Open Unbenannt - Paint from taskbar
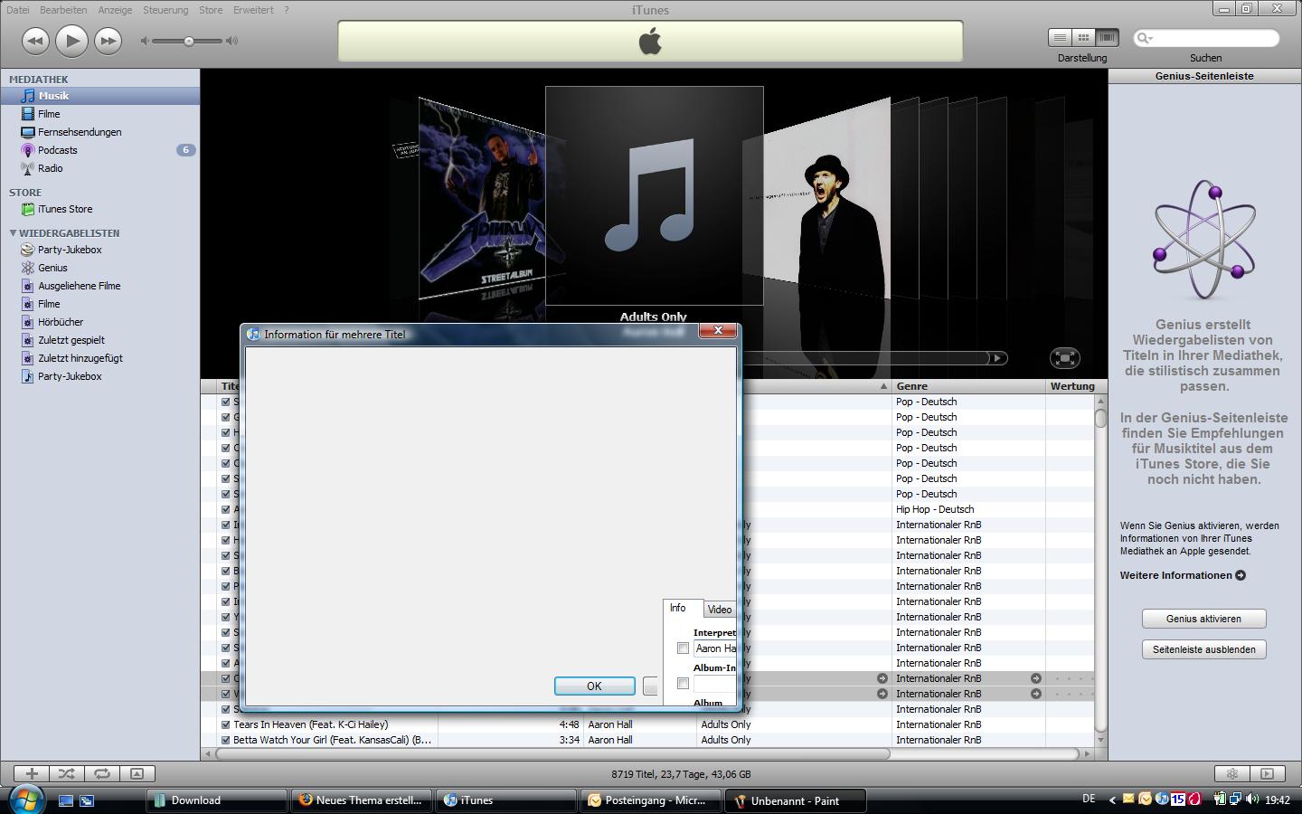1302x814 pixels. pos(796,800)
